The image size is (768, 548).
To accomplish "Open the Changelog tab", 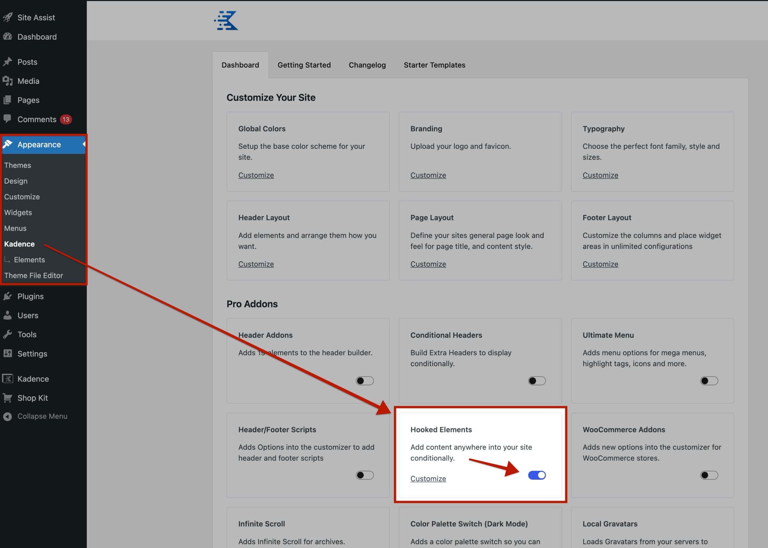I will click(x=367, y=65).
